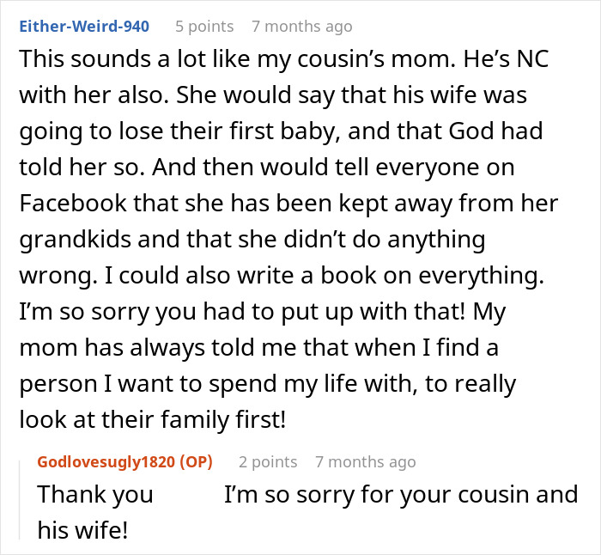Click the 2 points score on the reply
The height and width of the screenshot is (555, 601).
(x=268, y=462)
